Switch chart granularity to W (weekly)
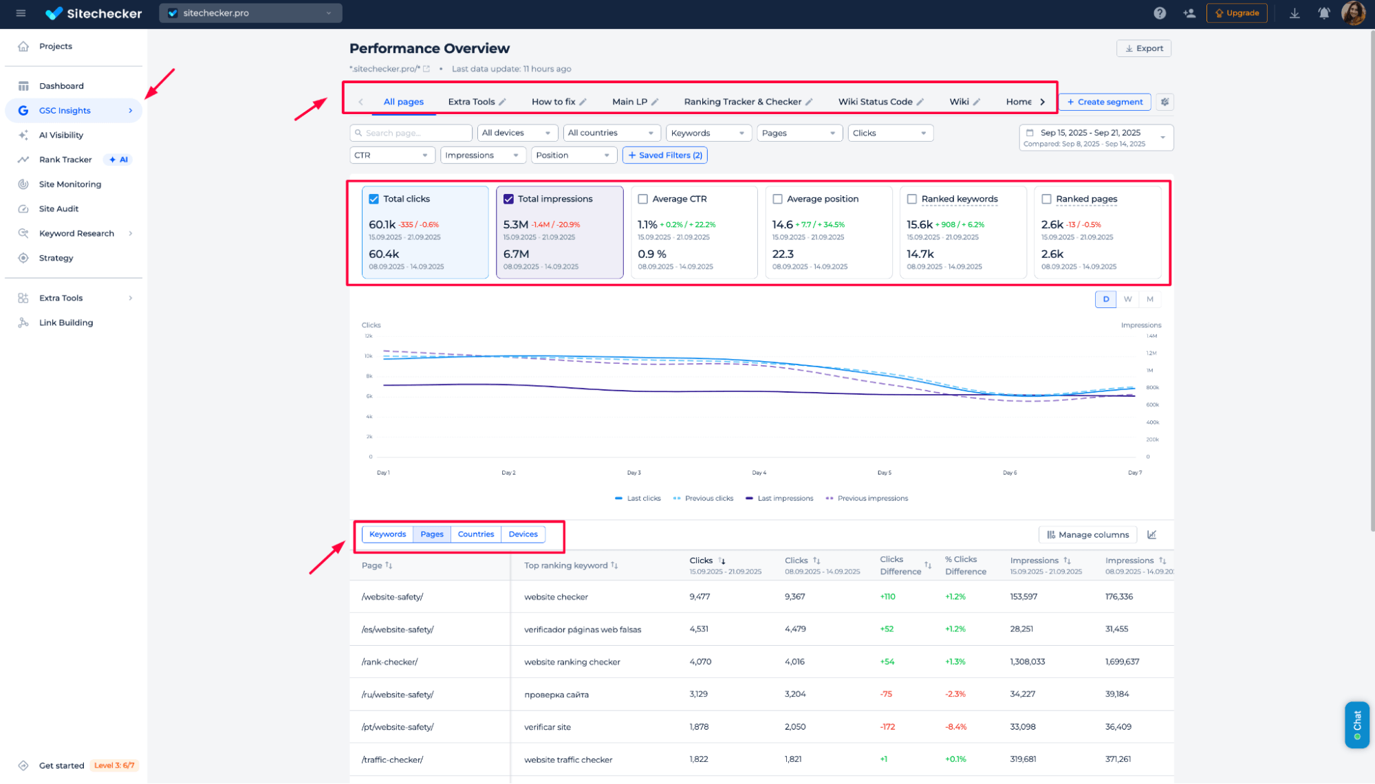 [x=1127, y=299]
